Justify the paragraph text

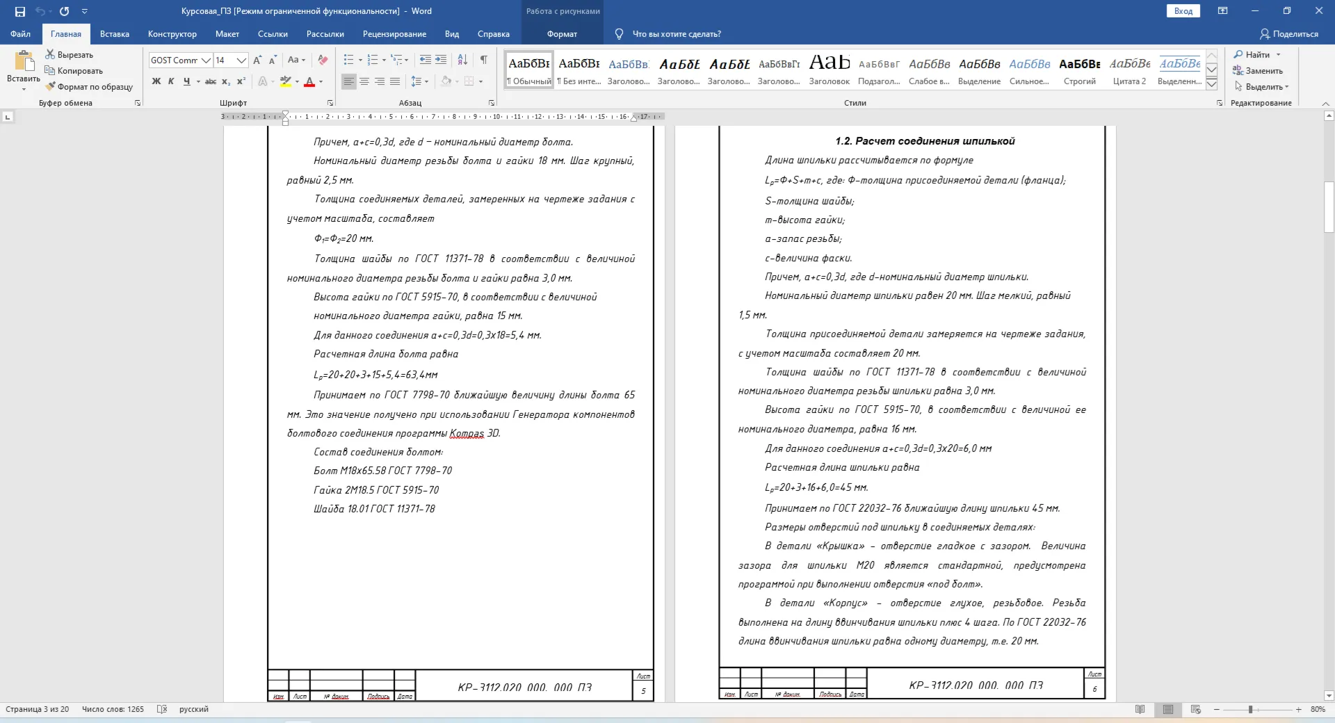point(395,81)
